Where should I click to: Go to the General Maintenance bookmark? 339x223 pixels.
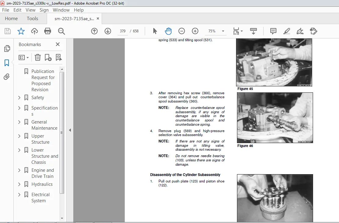pos(44,125)
